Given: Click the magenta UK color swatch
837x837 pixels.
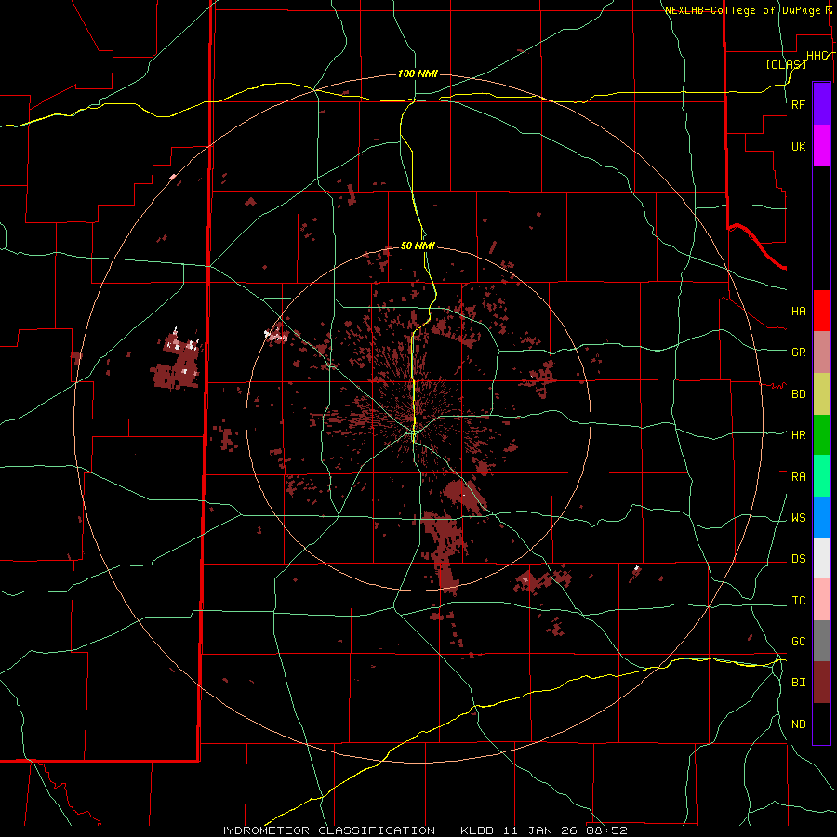Looking at the screenshot, I should (x=821, y=146).
